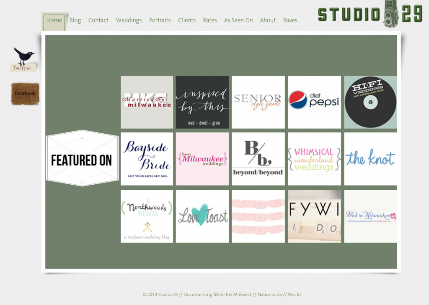Open the burlap Facebook badge
This screenshot has width=429, height=305.
25,94
